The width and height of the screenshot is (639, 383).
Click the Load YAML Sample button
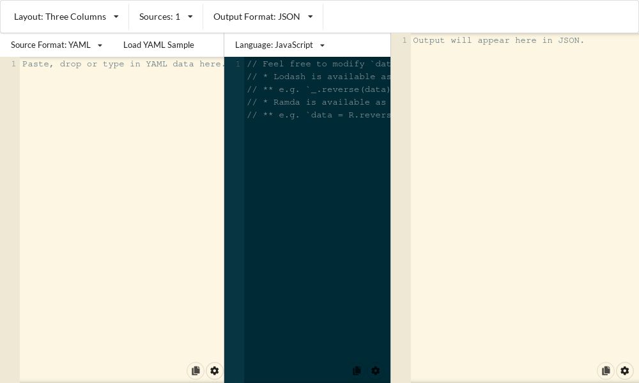point(158,45)
